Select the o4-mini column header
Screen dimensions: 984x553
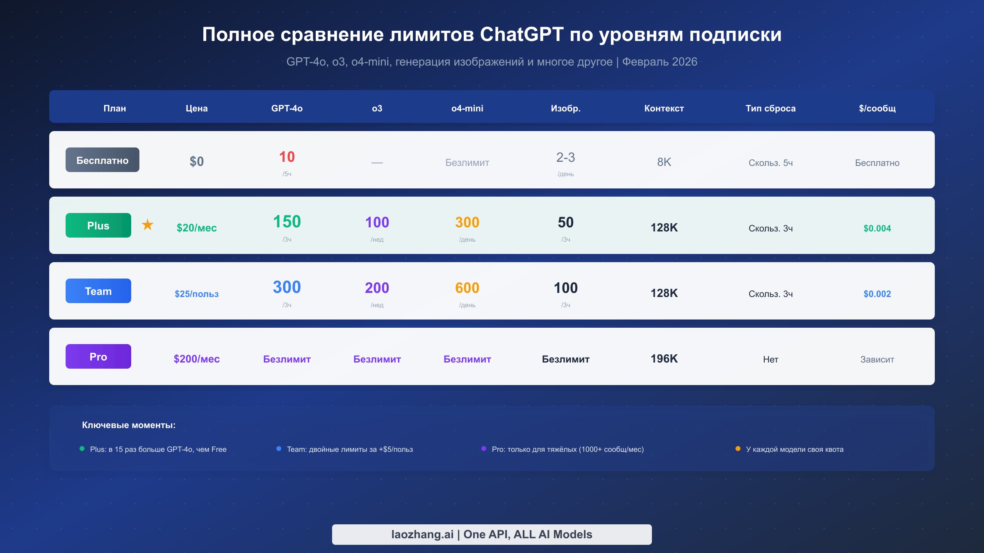tap(467, 108)
